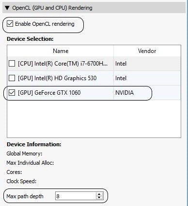The image size is (188, 206).
Task: Click the Global Memory label
Action: tap(24, 154)
